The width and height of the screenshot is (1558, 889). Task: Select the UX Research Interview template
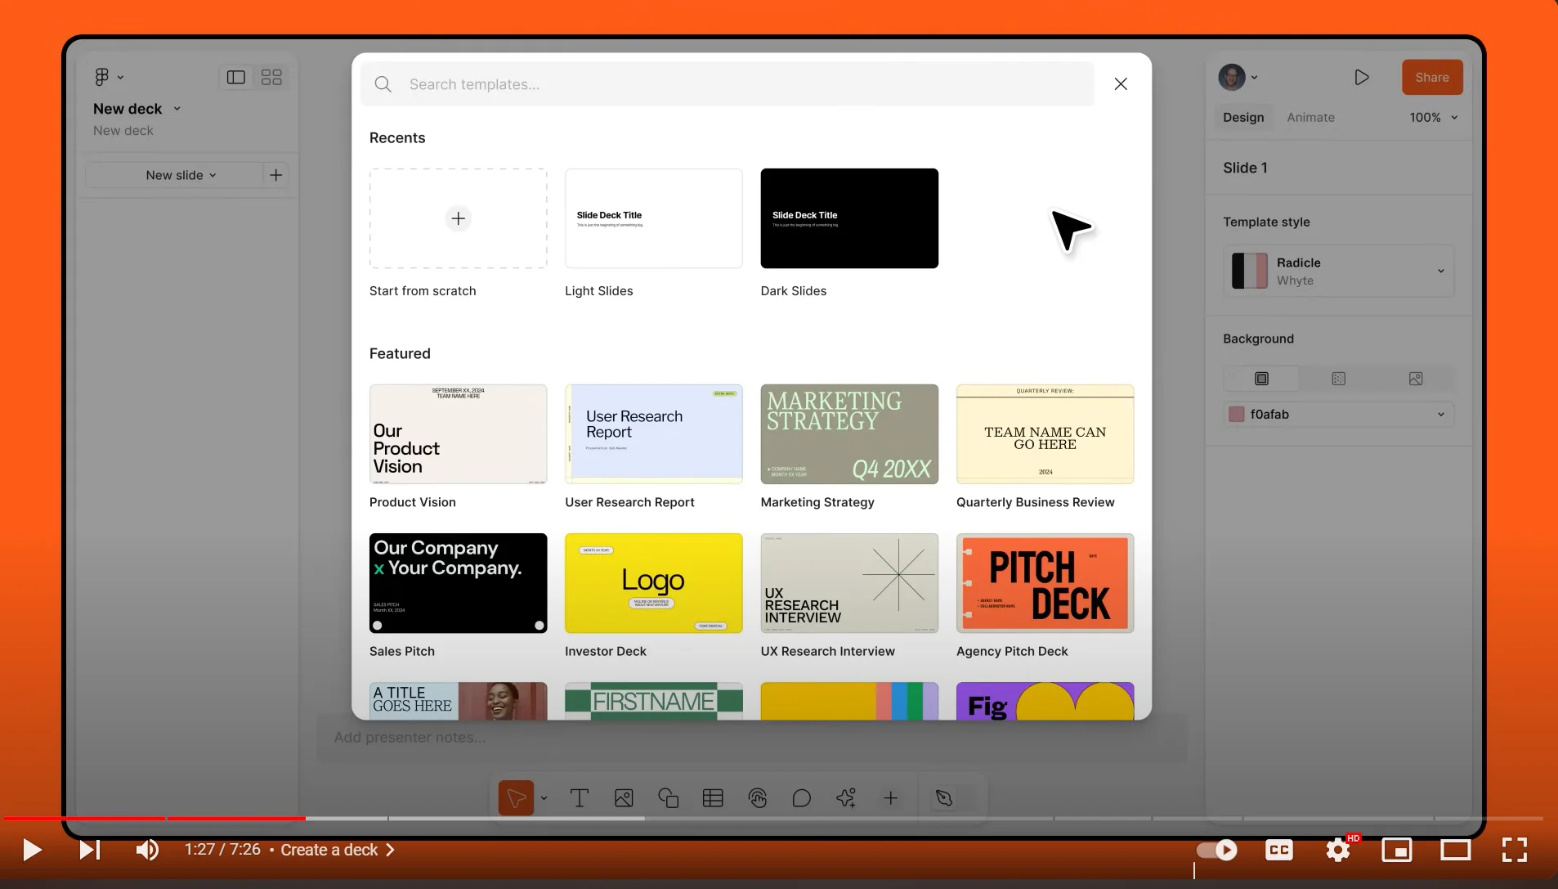pos(849,583)
